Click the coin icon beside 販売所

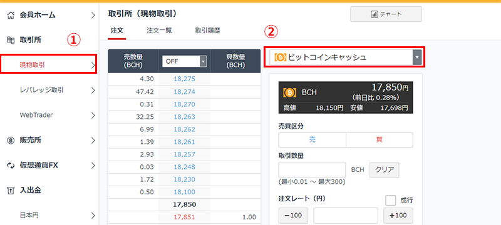click(11, 140)
